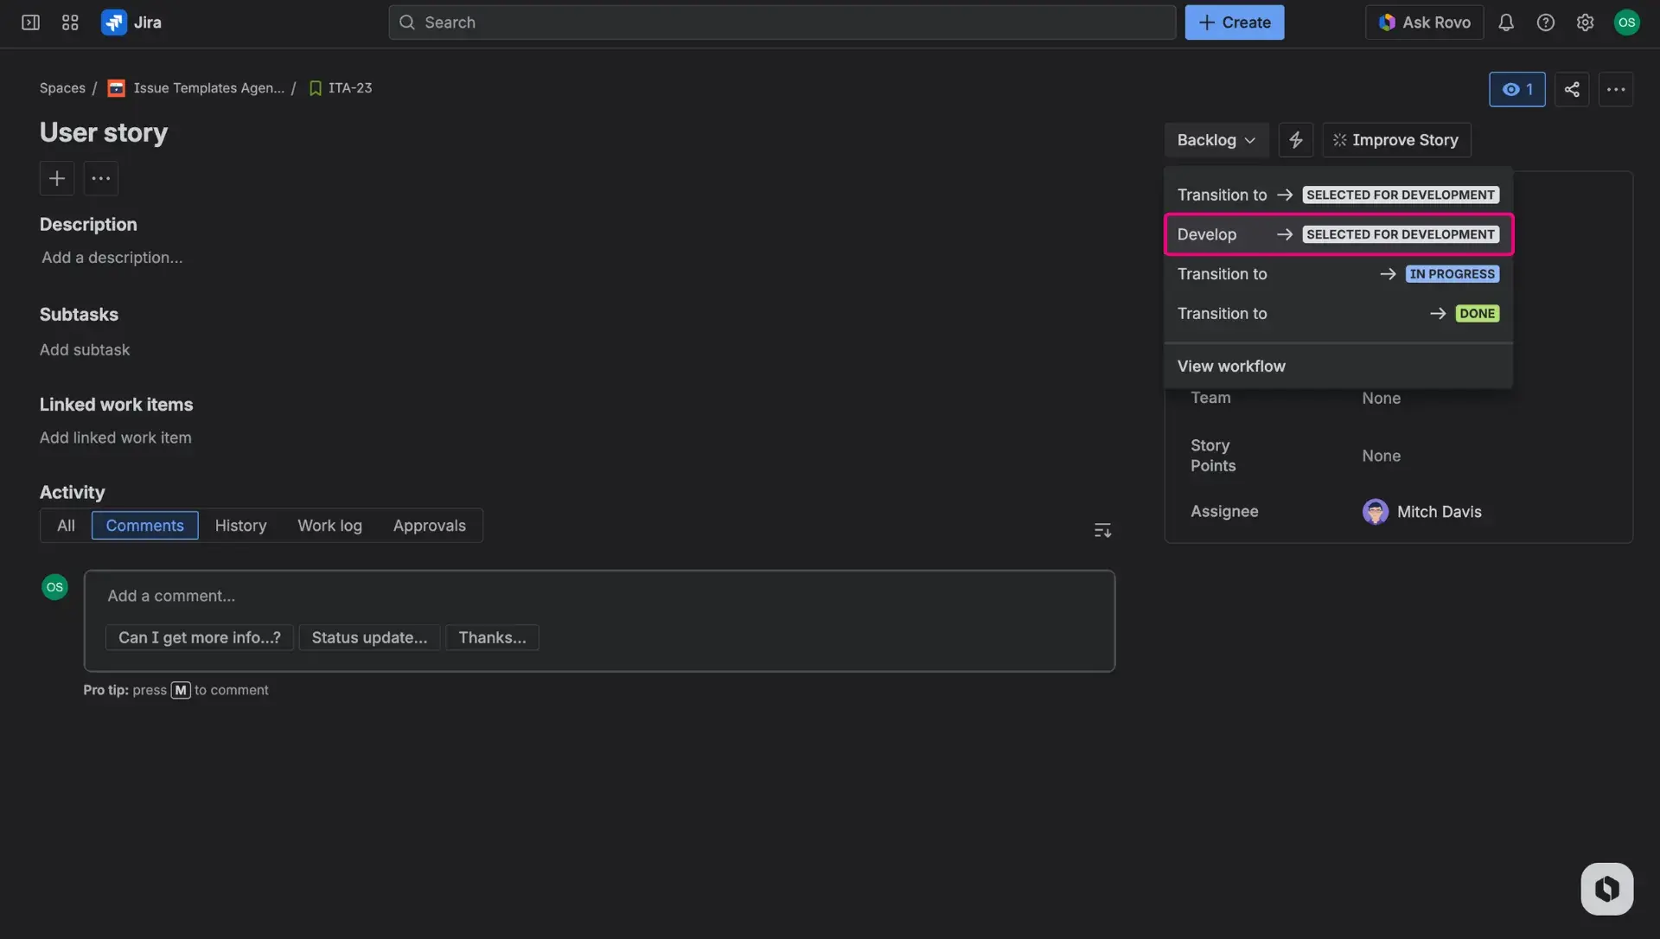
Task: Click the Add child work item plus icon
Action: [x=56, y=178]
